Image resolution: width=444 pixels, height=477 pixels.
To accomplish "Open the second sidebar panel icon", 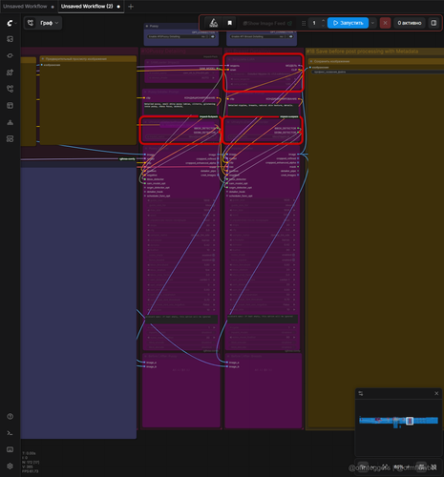I will coord(10,55).
